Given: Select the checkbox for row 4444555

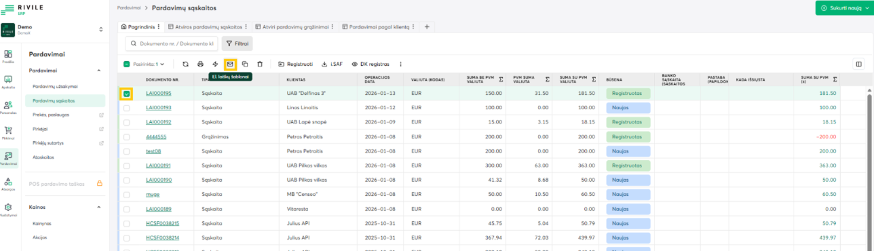Looking at the screenshot, I should click(x=127, y=136).
